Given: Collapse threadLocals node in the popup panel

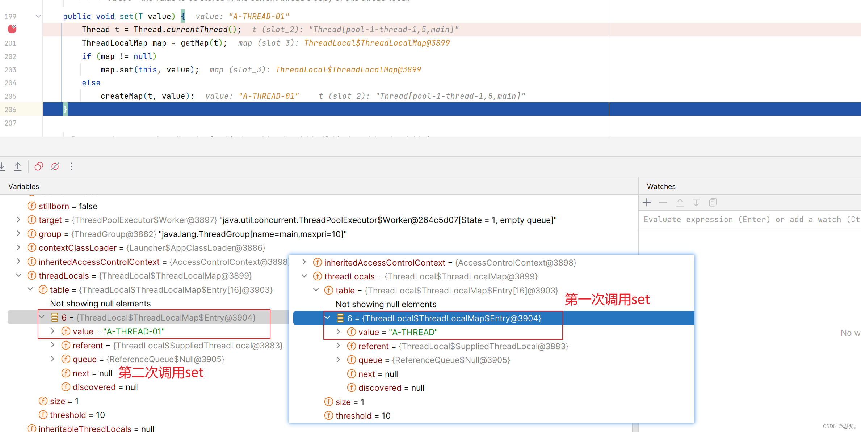Looking at the screenshot, I should (304, 276).
